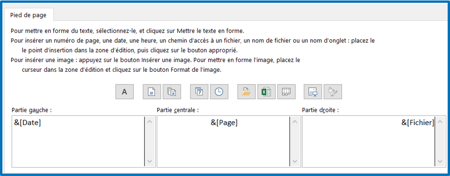
Task: Click inside the Partie droite edit box
Action: (x=369, y=142)
